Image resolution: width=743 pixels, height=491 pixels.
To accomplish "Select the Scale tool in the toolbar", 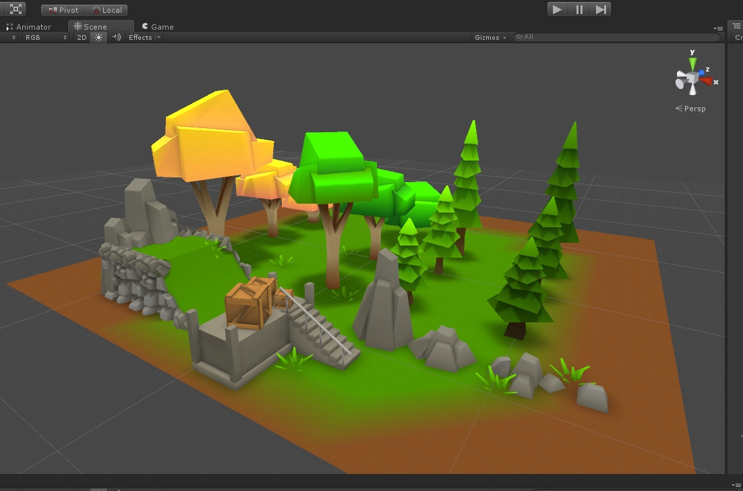I will (14, 9).
